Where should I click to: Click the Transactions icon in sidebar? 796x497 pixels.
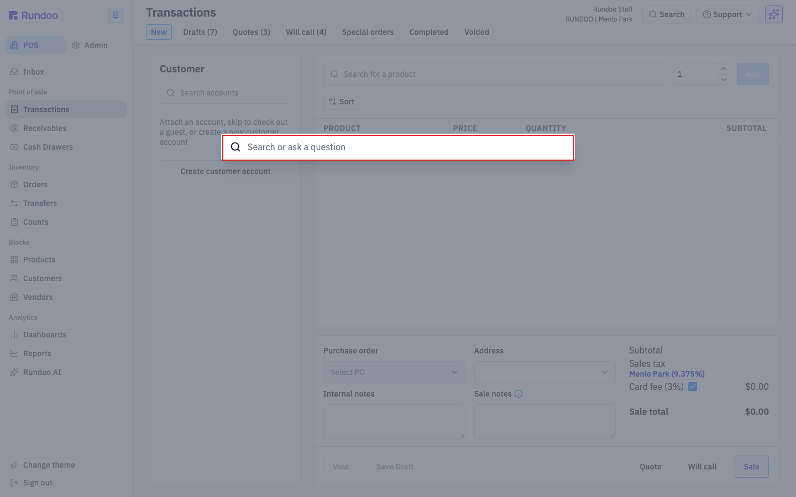pyautogui.click(x=14, y=109)
